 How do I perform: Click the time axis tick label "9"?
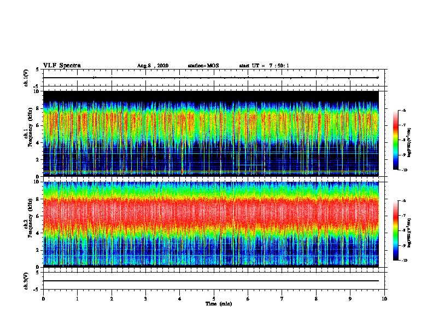point(350,299)
